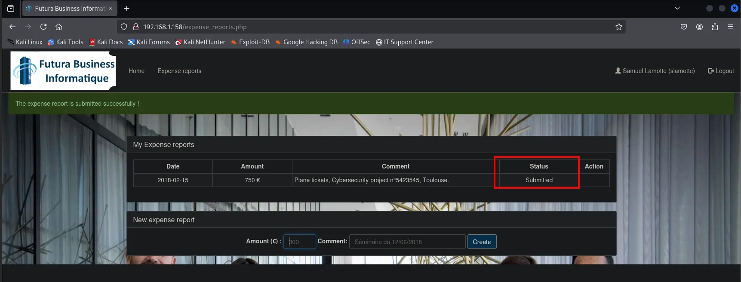Open the Kali Forums bookmark
The image size is (741, 282).
149,42
